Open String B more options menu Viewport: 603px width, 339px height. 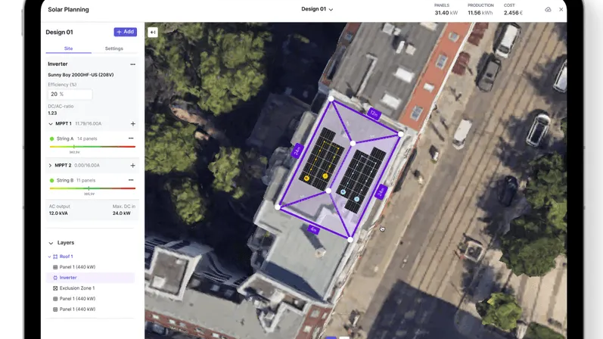point(131,180)
